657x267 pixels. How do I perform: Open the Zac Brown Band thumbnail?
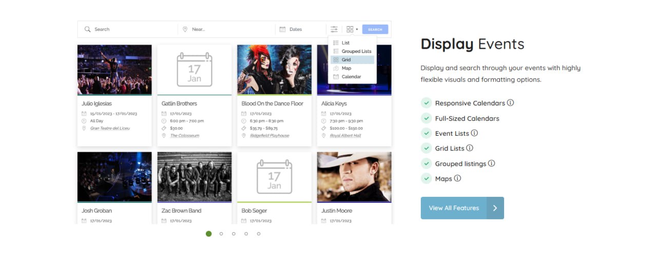click(195, 177)
